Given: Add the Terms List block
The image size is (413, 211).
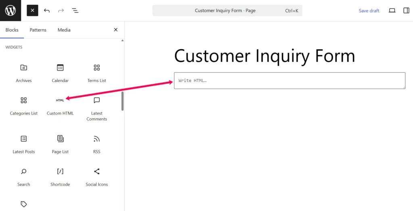Looking at the screenshot, I should tap(97, 73).
